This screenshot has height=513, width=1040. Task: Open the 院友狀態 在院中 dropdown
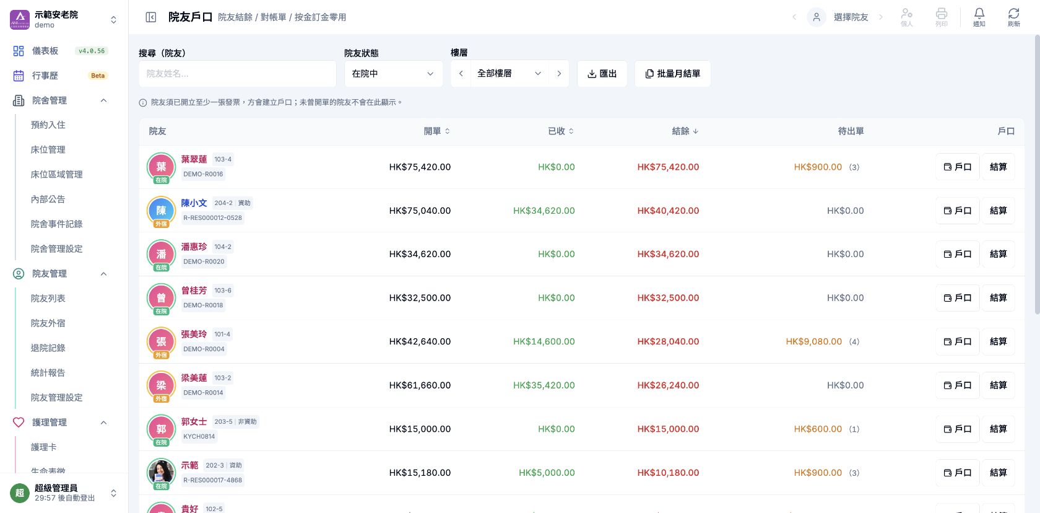[394, 74]
